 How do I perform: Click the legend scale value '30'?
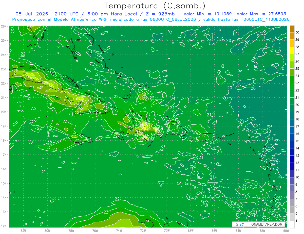pyautogui.click(x=297, y=33)
